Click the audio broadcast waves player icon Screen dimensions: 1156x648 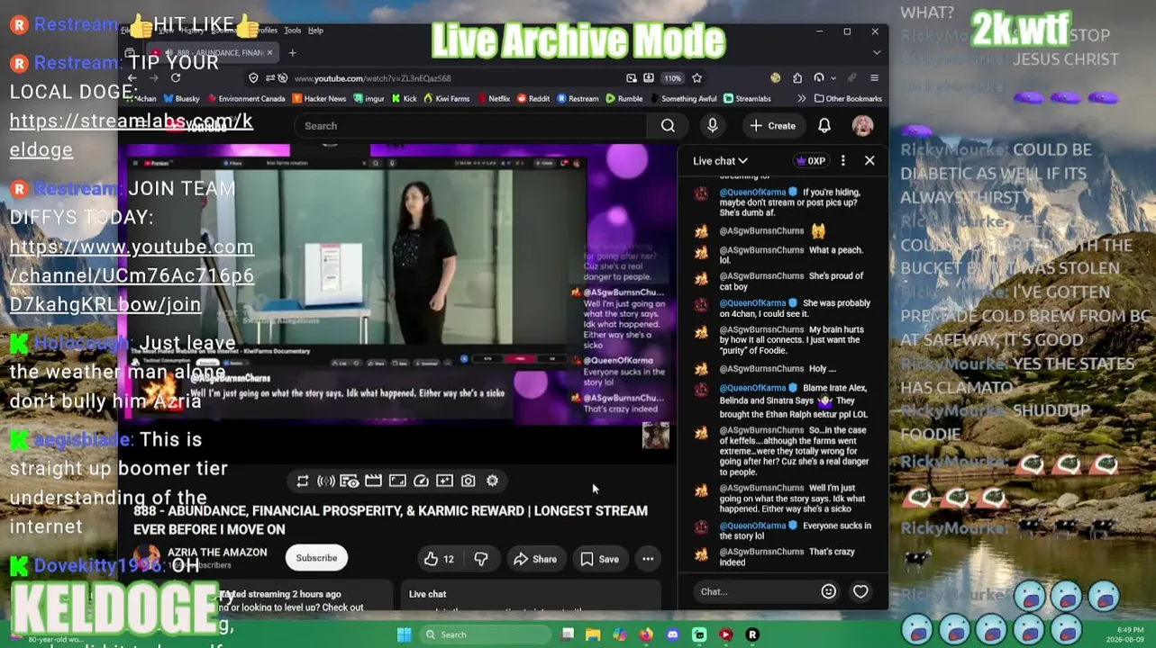[x=326, y=481]
